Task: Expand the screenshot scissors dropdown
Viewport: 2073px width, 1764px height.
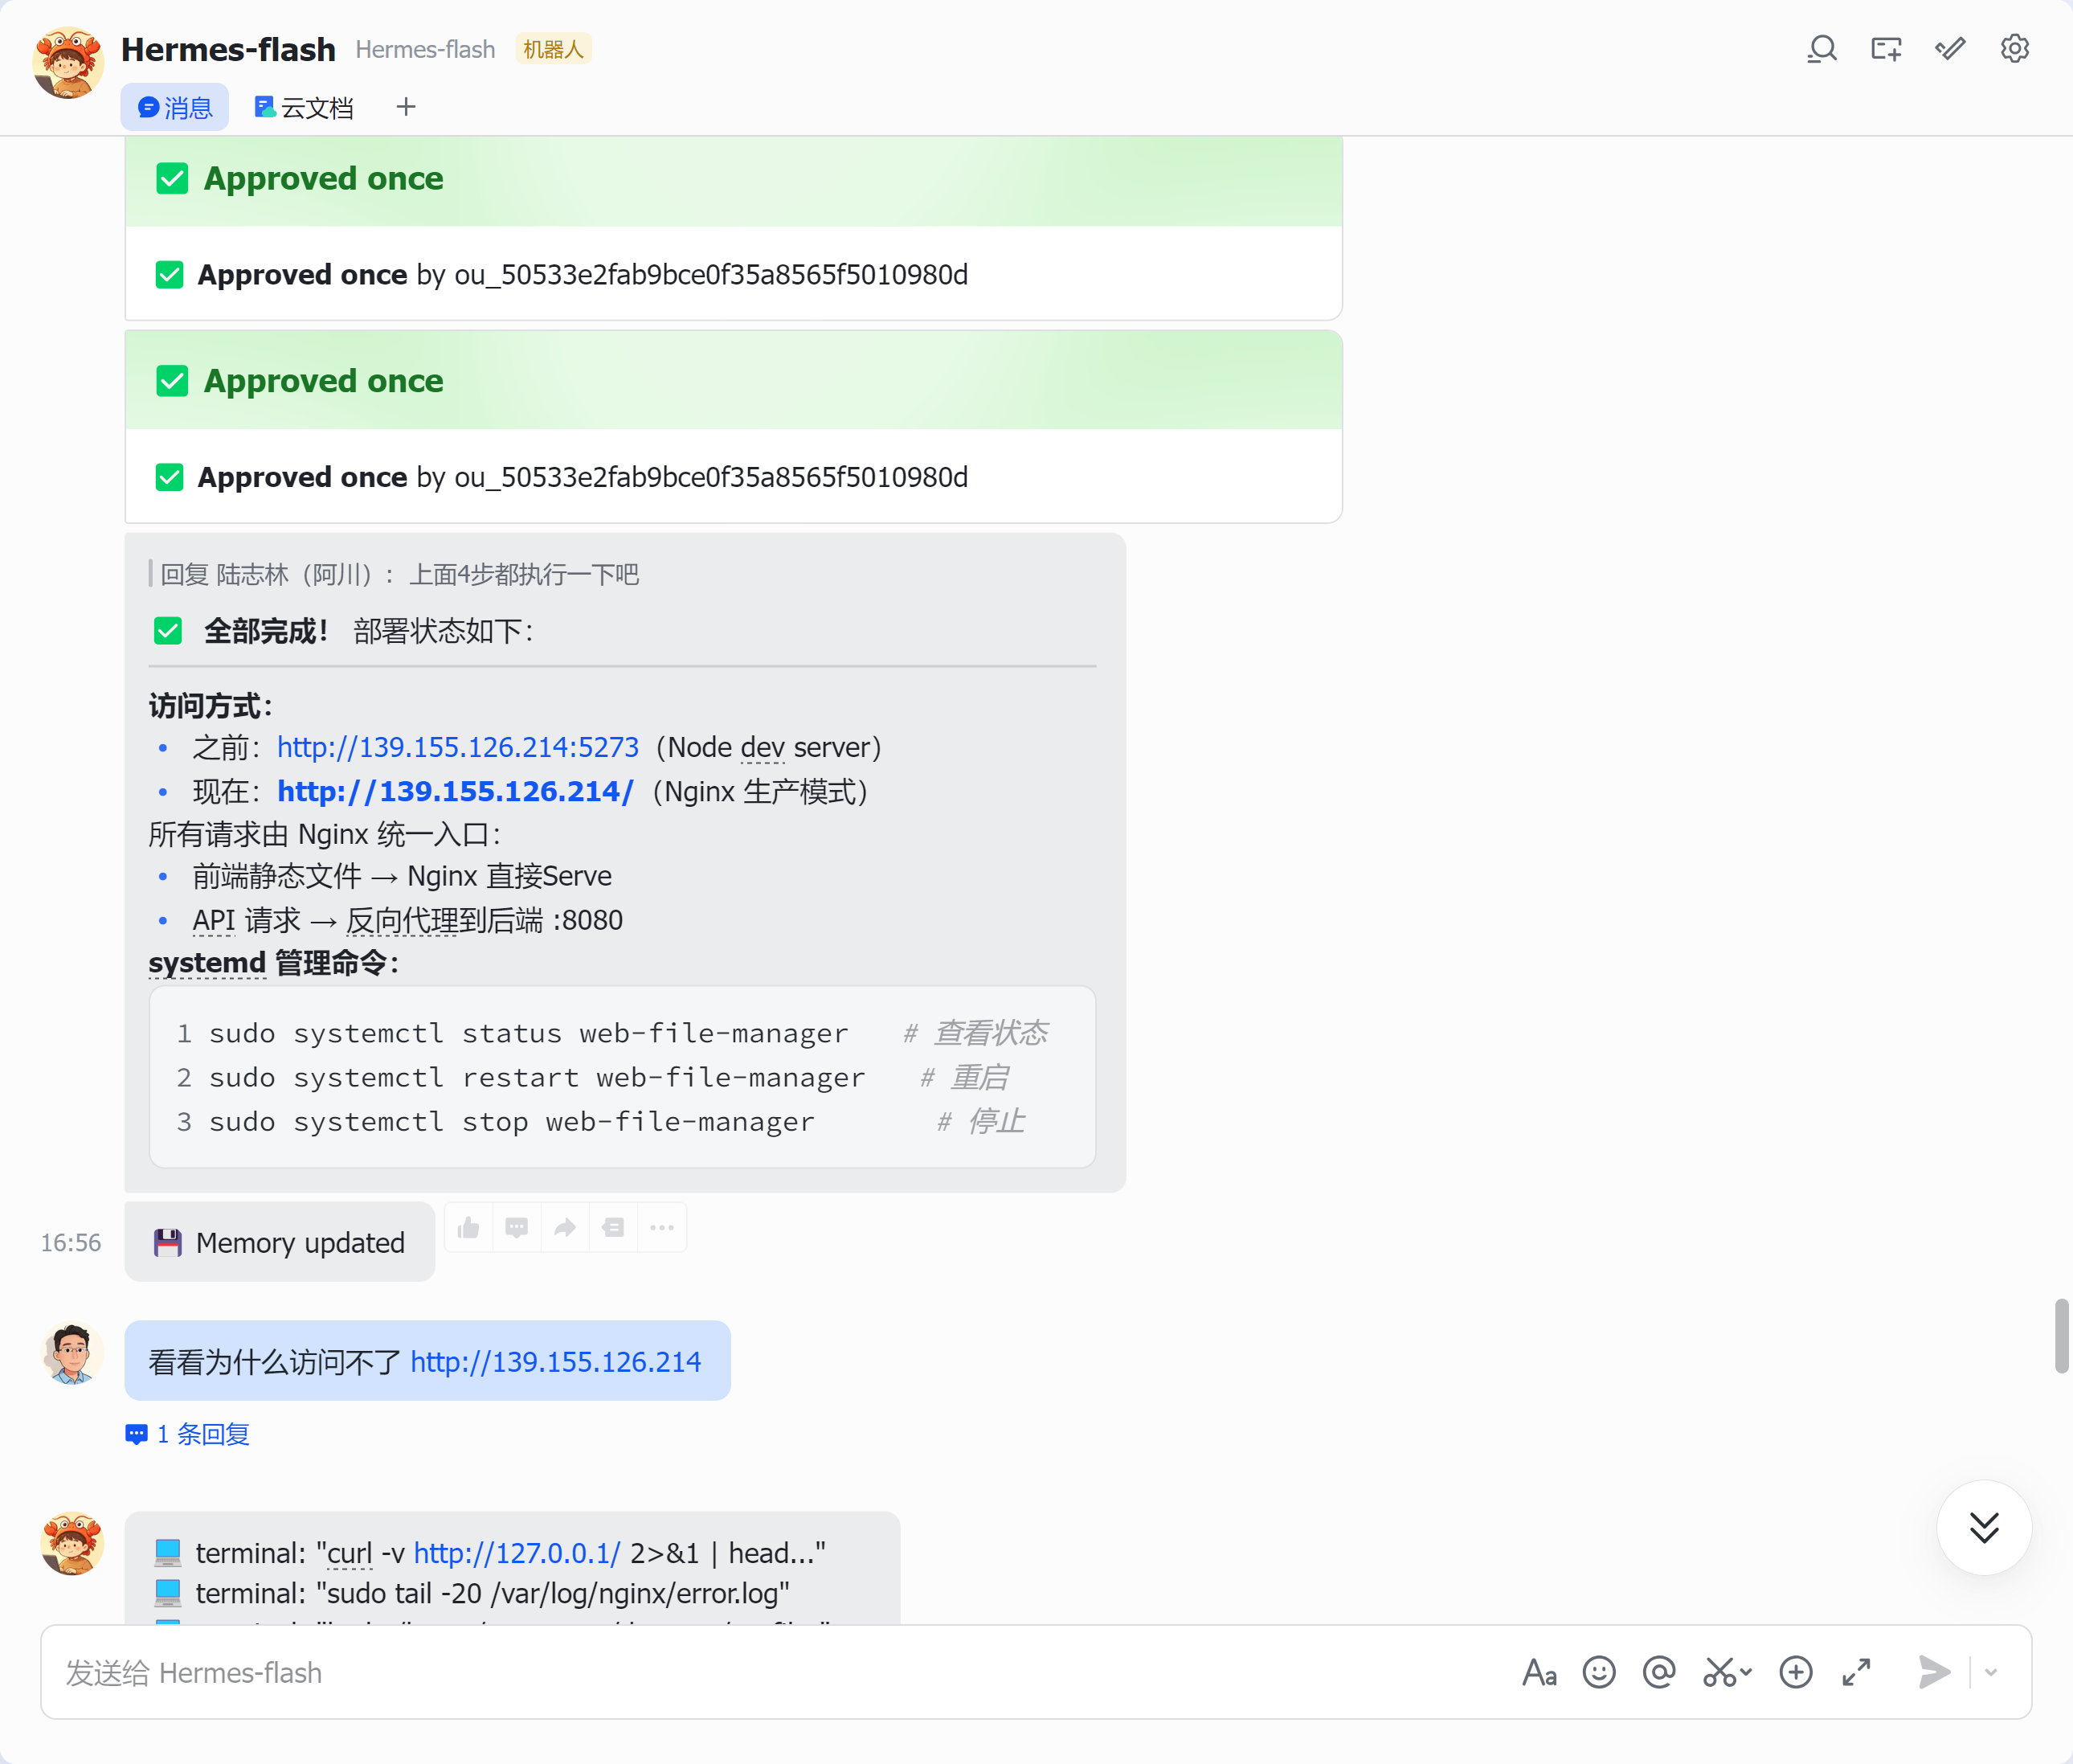Action: coord(1745,1672)
